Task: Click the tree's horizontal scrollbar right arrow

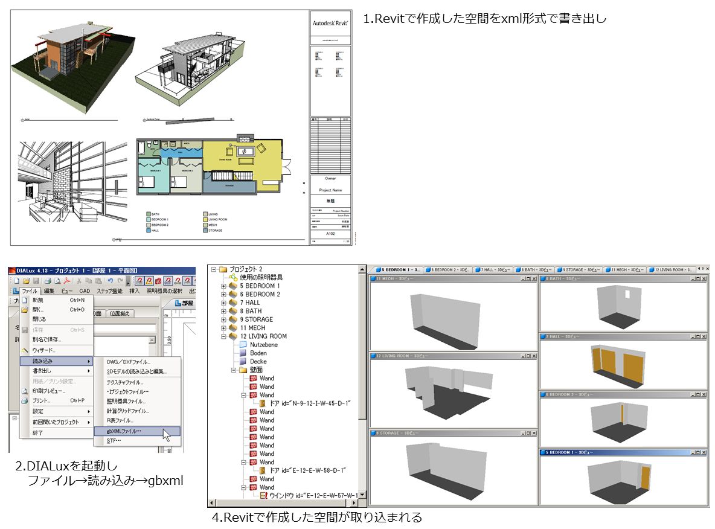Action: point(354,502)
